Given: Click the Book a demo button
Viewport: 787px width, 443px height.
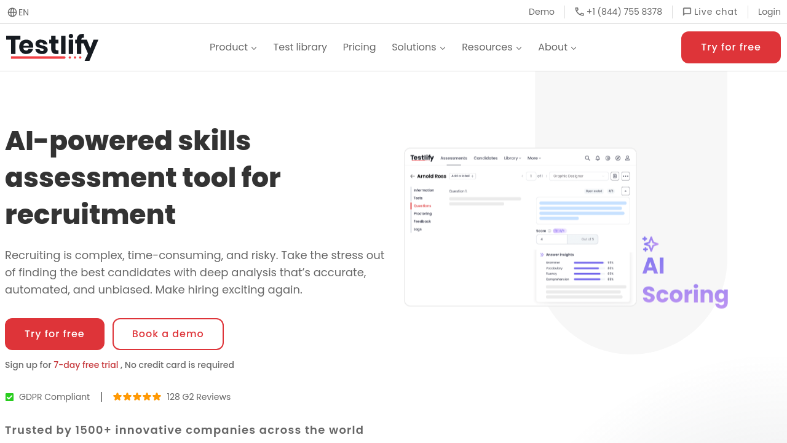Looking at the screenshot, I should point(168,334).
